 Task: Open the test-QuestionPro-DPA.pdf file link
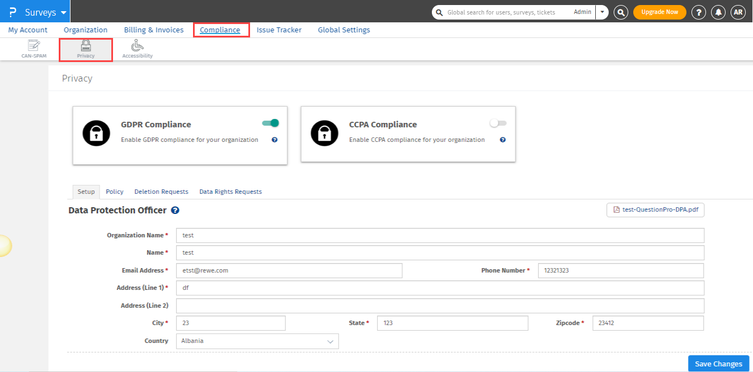tap(656, 209)
